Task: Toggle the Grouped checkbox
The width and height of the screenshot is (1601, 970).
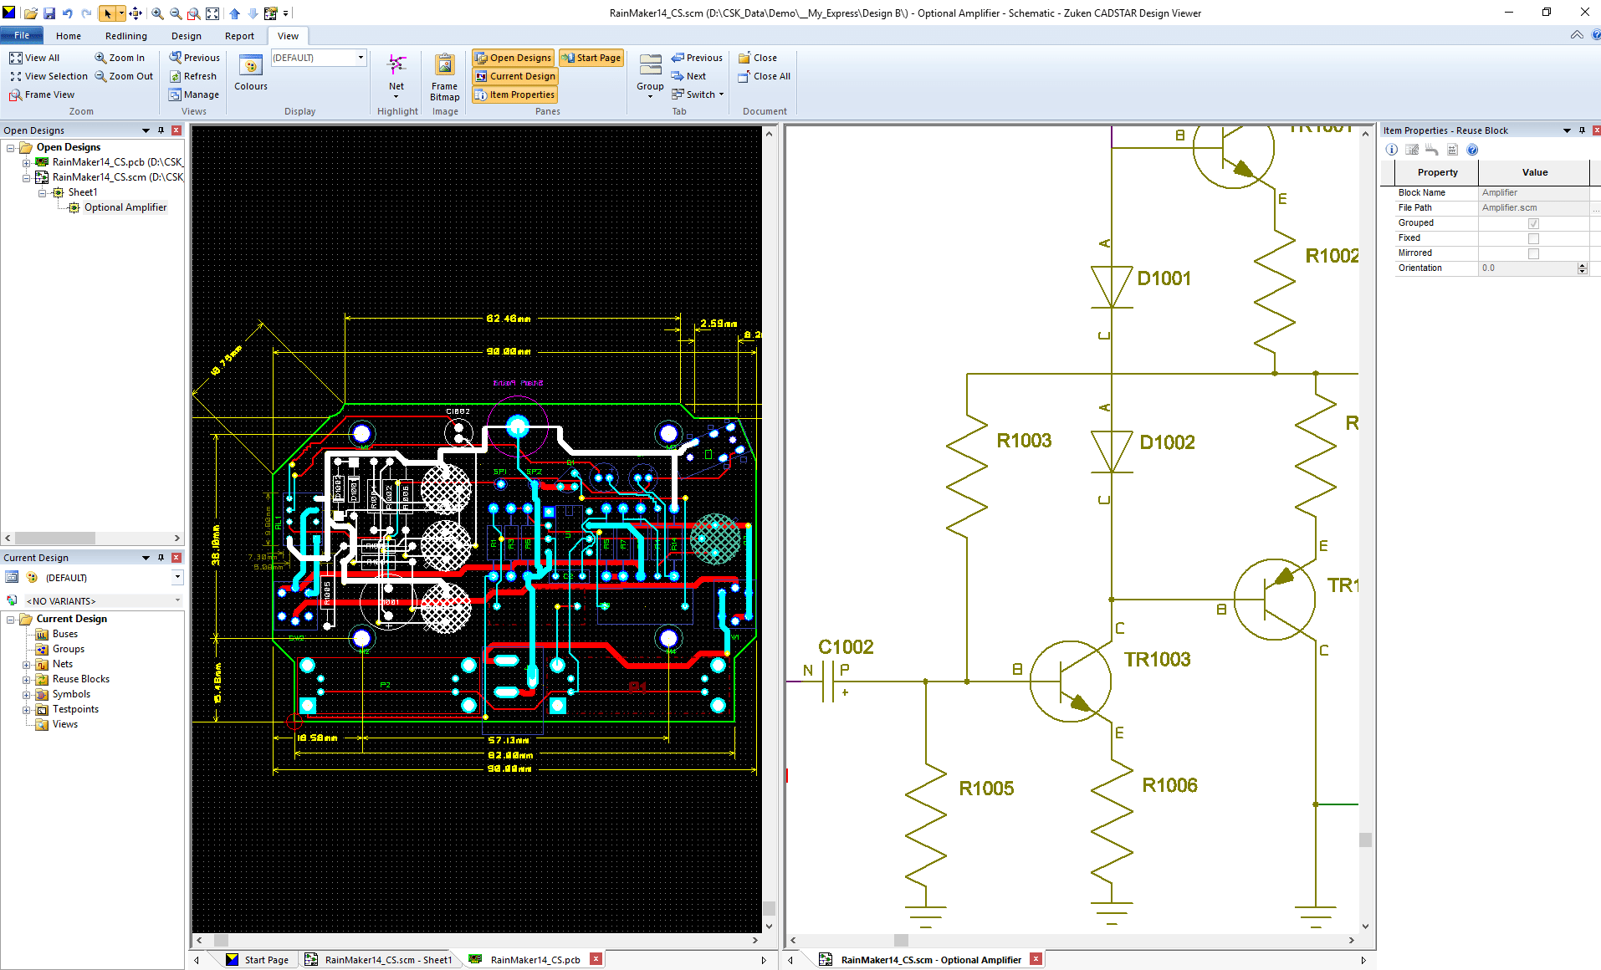Action: (1533, 222)
